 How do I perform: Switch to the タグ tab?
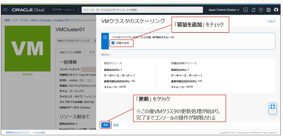click(91, 52)
